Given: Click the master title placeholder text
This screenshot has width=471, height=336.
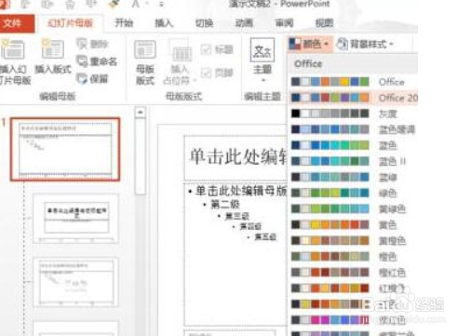Looking at the screenshot, I should 238,156.
